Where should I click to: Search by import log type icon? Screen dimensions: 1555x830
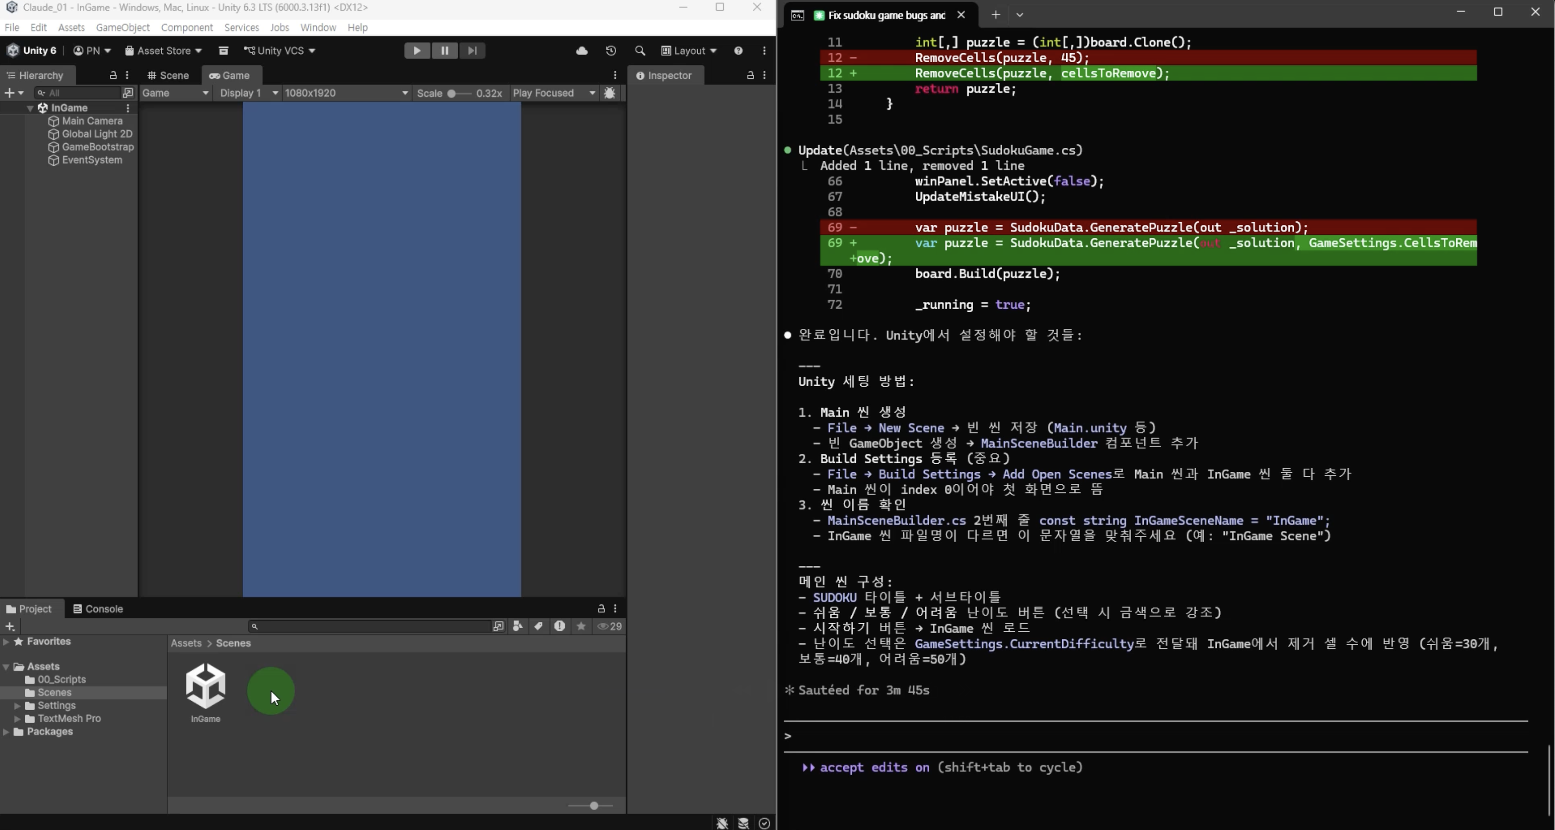coord(559,627)
